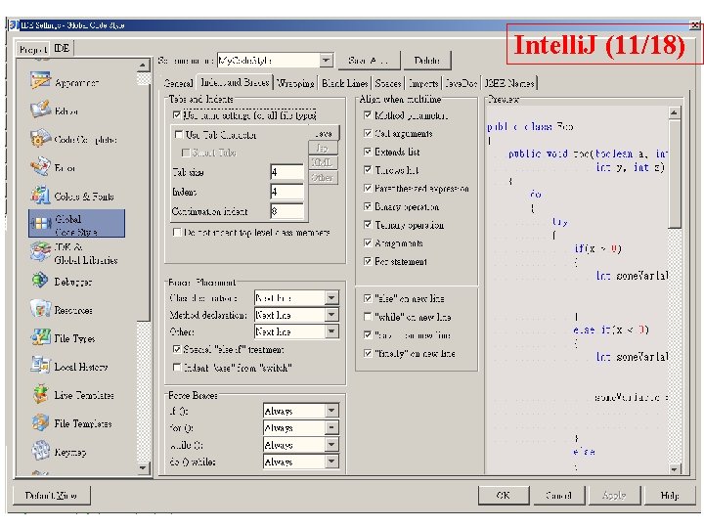Toggle Parenthesized expression alignment checkbox
The width and height of the screenshot is (704, 528).
[x=368, y=188]
